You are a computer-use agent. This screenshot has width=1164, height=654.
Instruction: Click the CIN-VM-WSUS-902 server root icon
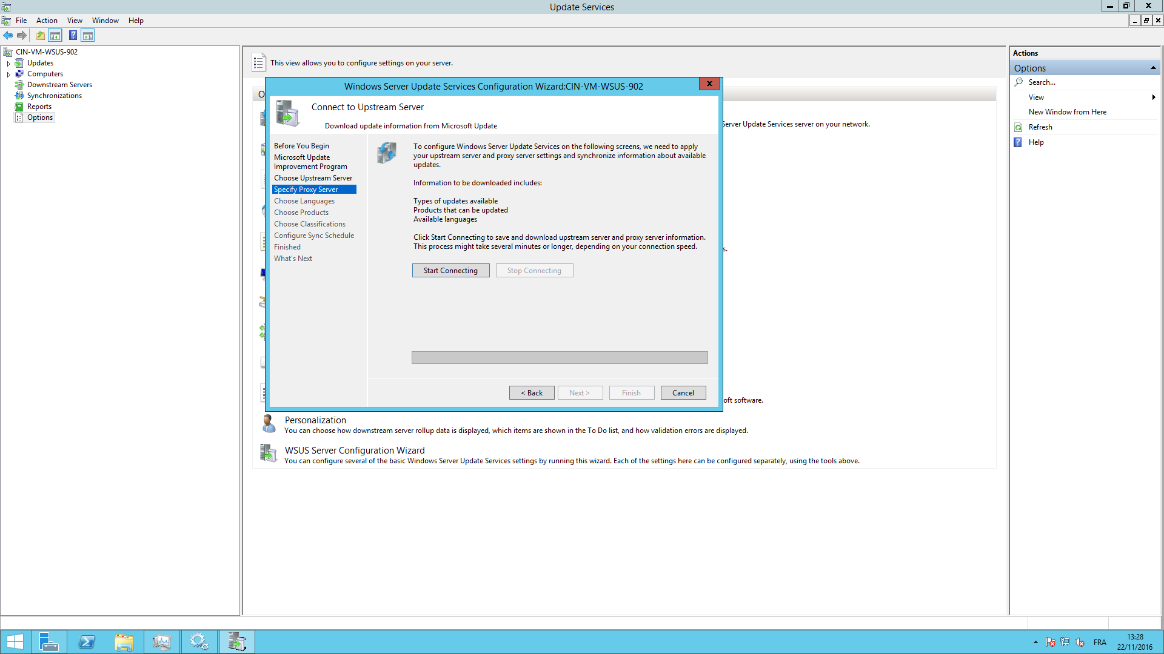7,52
